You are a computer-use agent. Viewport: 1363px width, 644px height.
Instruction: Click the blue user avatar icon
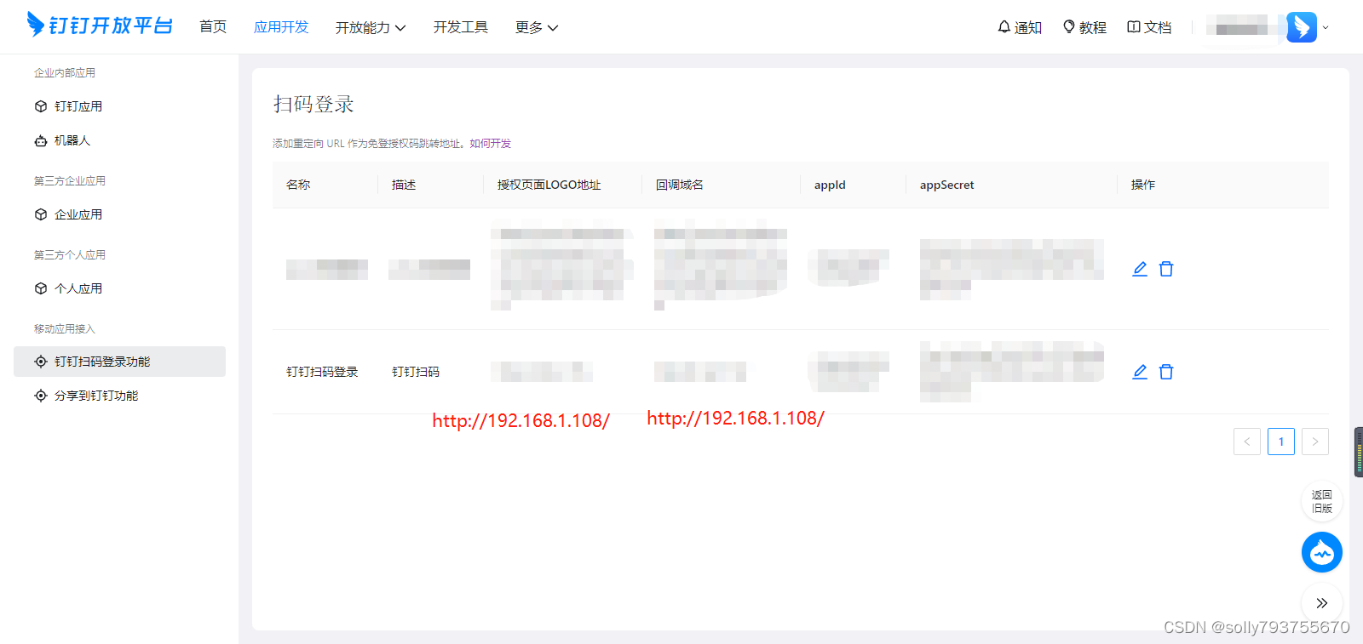[1301, 27]
